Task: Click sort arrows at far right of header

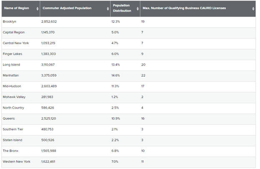Action: click(253, 9)
